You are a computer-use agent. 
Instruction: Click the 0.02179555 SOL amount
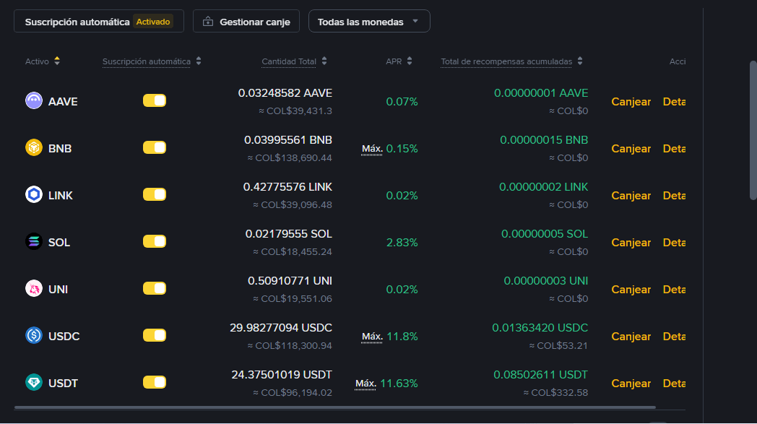[x=289, y=234]
